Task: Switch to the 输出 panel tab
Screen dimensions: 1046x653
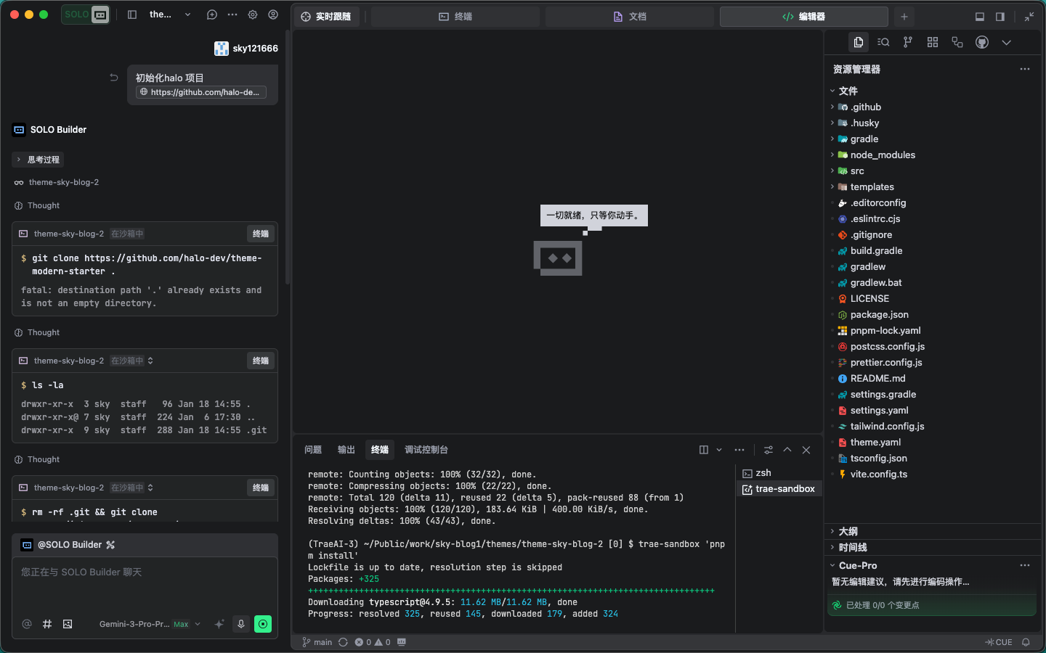Action: (x=346, y=450)
